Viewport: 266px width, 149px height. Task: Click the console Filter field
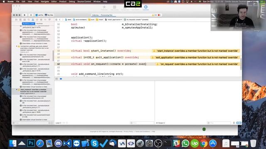[219, 123]
